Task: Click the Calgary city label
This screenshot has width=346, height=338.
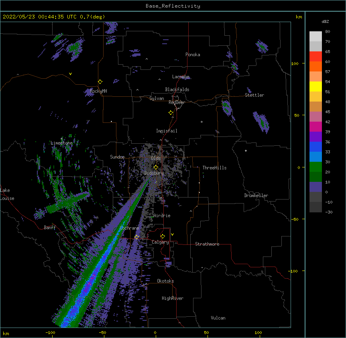Action: click(160, 242)
